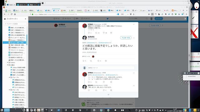Open the @fukazawas mention link

[x=91, y=43]
